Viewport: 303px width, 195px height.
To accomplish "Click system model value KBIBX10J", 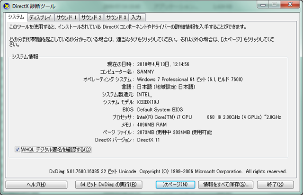I will (148, 102).
